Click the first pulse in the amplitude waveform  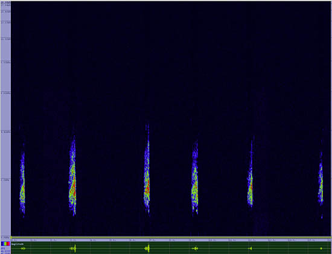tap(24, 249)
